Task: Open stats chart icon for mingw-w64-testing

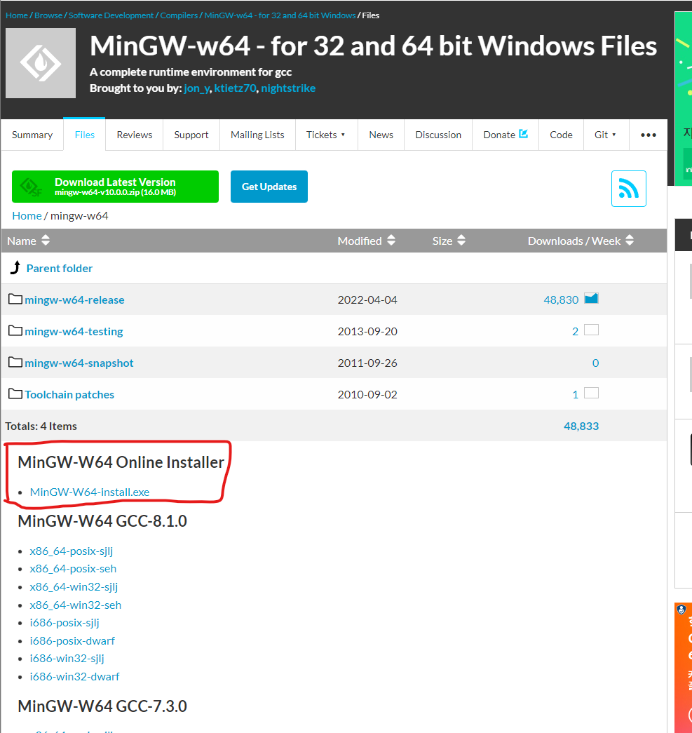Action: (591, 330)
